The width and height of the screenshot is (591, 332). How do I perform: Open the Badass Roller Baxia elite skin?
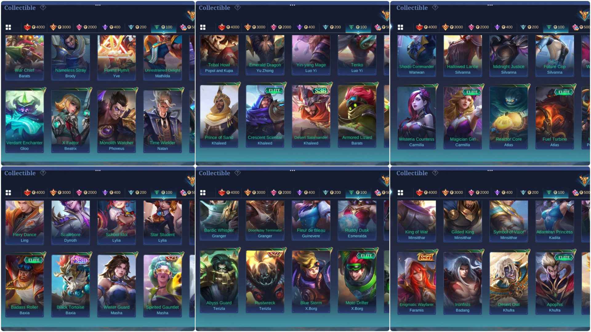pyautogui.click(x=25, y=286)
